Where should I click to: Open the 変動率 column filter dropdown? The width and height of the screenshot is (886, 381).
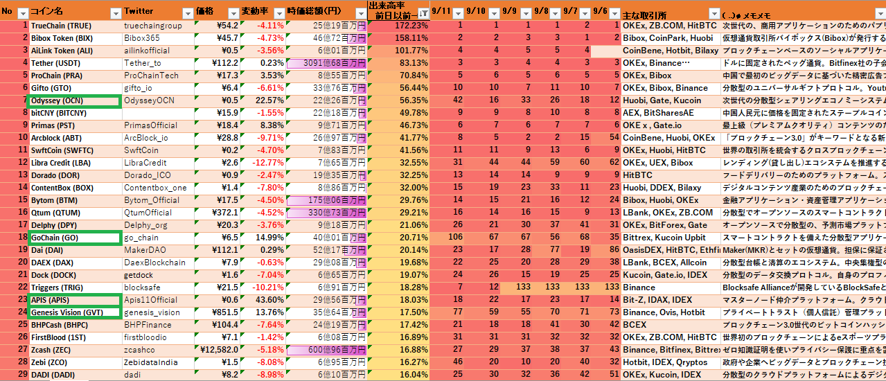coord(279,14)
